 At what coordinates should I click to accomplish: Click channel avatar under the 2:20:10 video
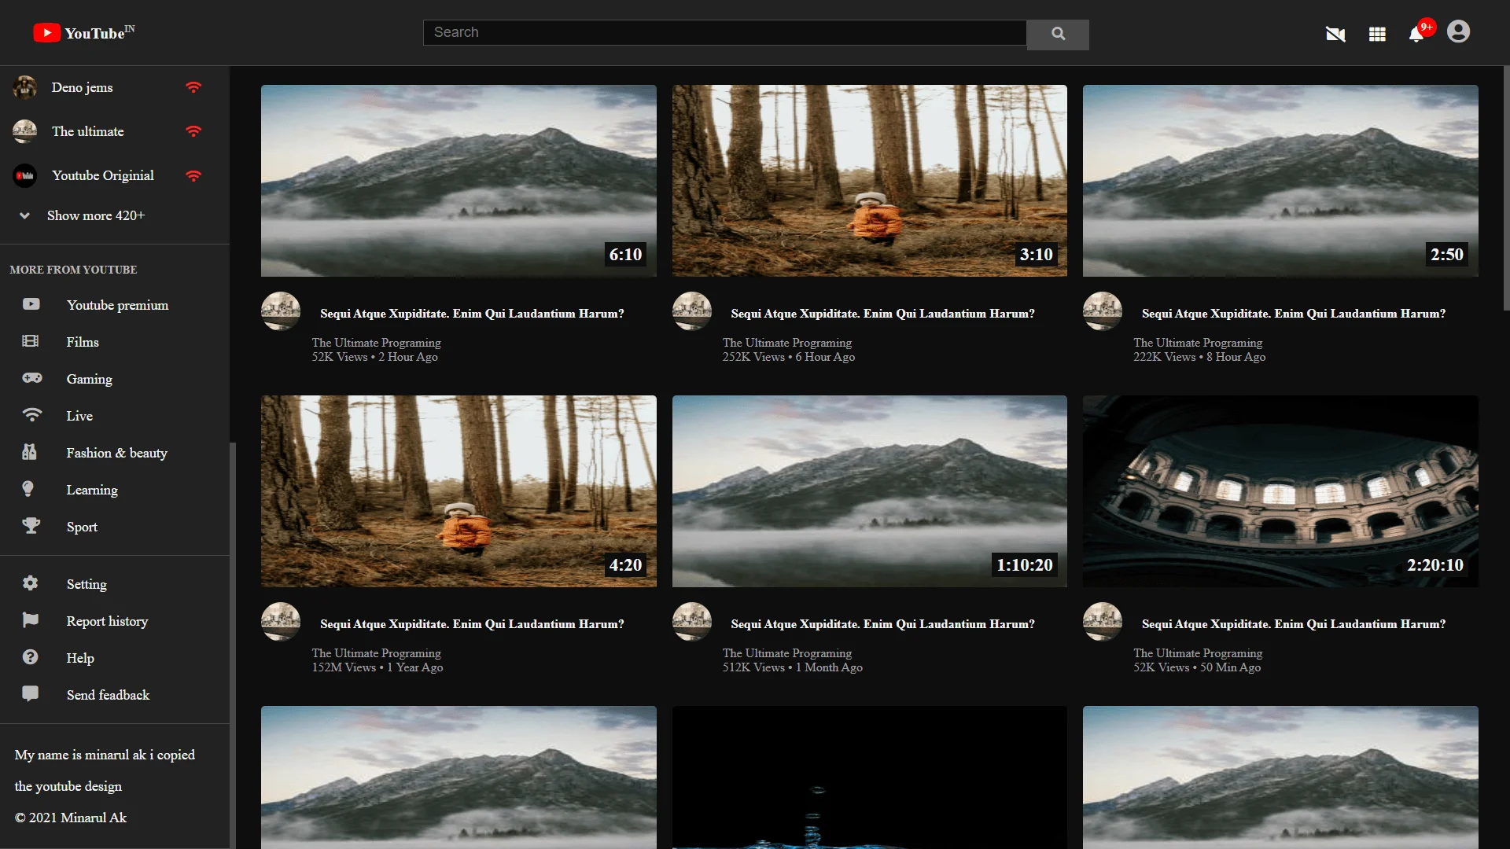(1103, 622)
